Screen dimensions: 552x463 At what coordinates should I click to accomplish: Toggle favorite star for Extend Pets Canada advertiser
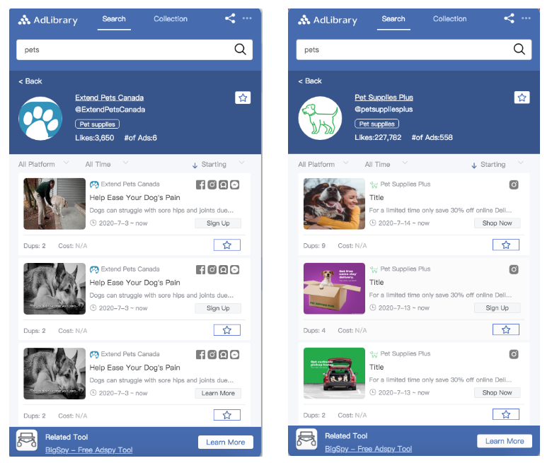click(x=243, y=98)
